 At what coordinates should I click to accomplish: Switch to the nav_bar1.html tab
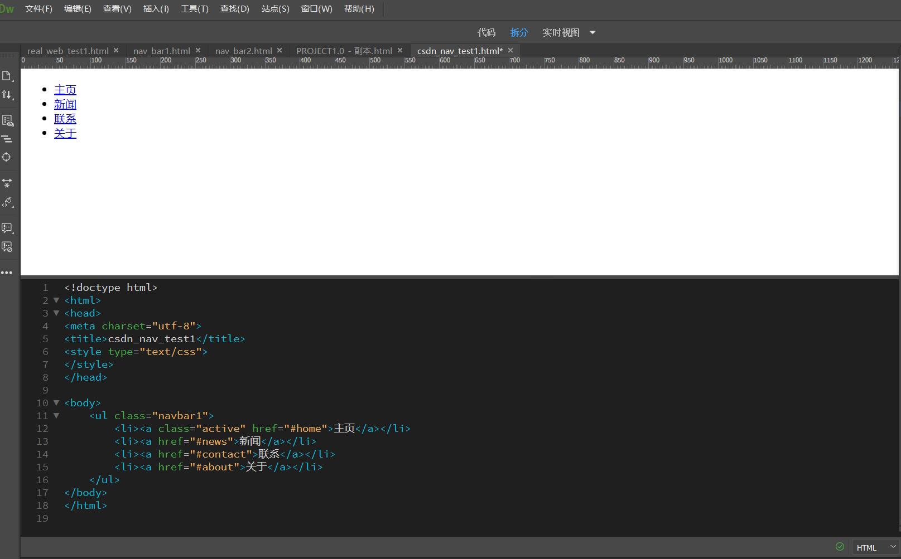pos(161,50)
